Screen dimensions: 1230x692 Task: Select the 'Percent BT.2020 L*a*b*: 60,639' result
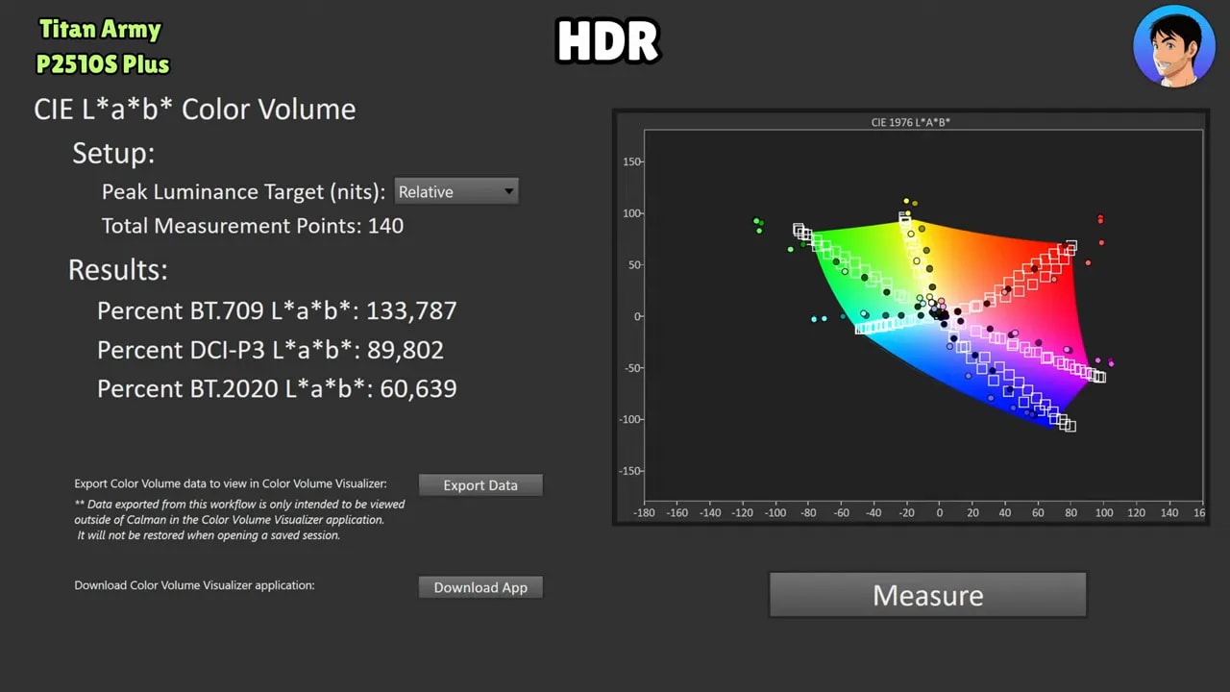coord(277,388)
